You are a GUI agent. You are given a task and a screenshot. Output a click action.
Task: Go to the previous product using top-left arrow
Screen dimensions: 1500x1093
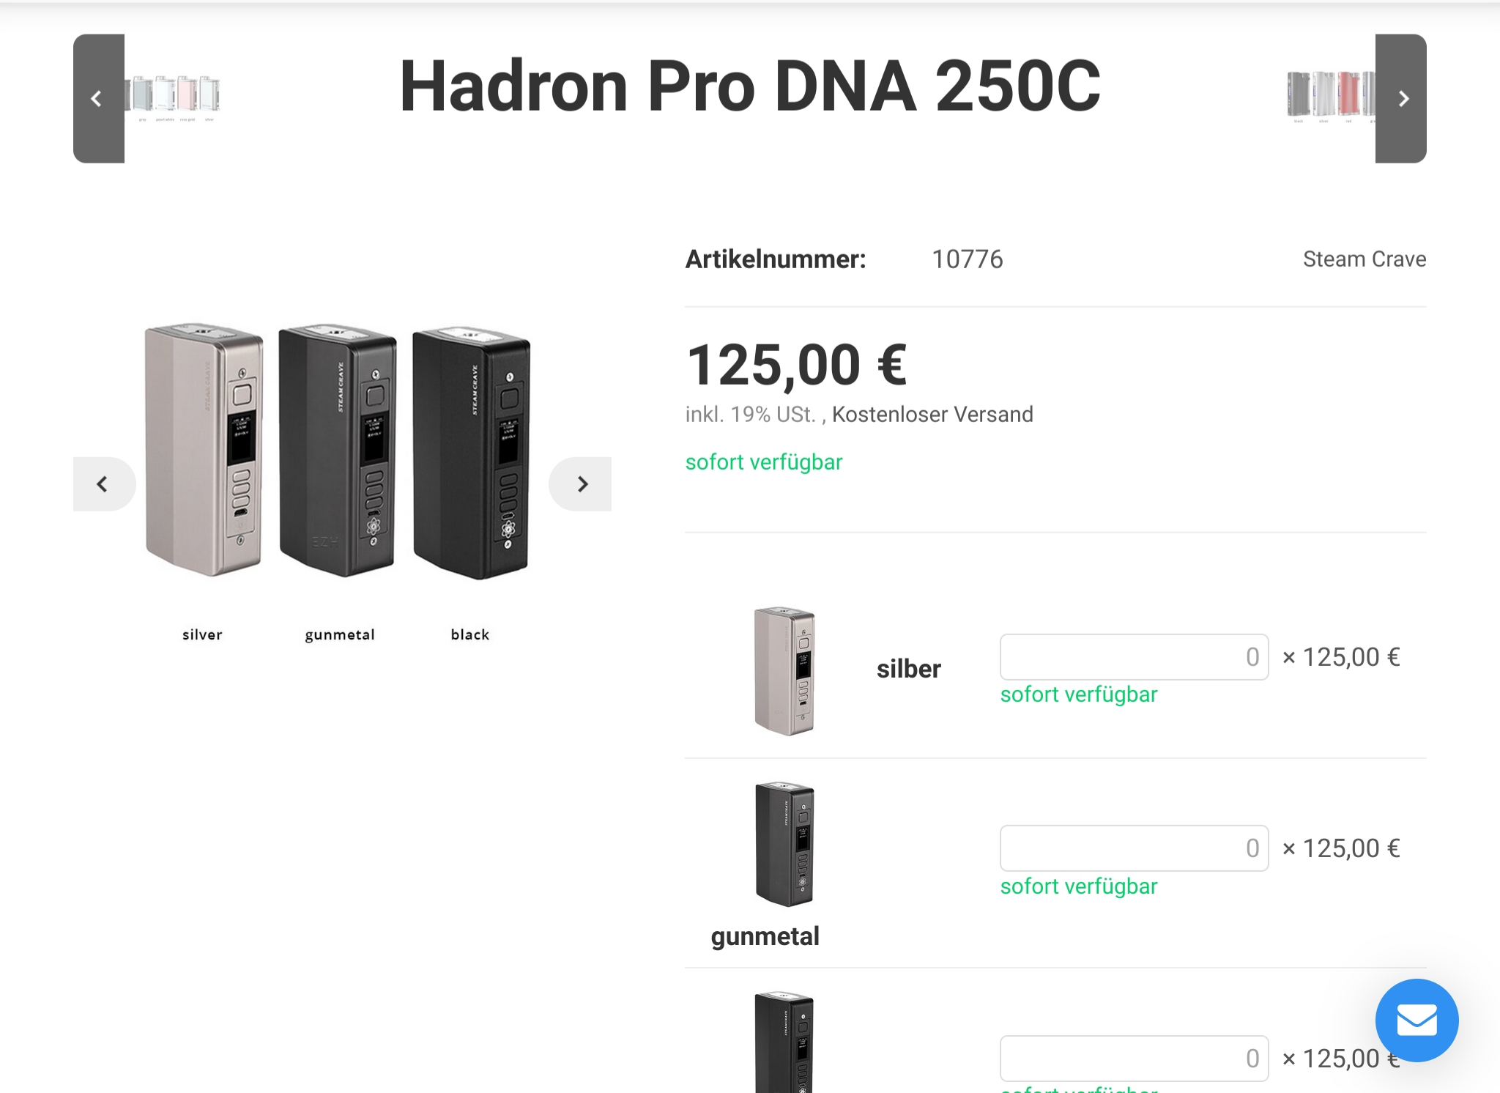(98, 99)
